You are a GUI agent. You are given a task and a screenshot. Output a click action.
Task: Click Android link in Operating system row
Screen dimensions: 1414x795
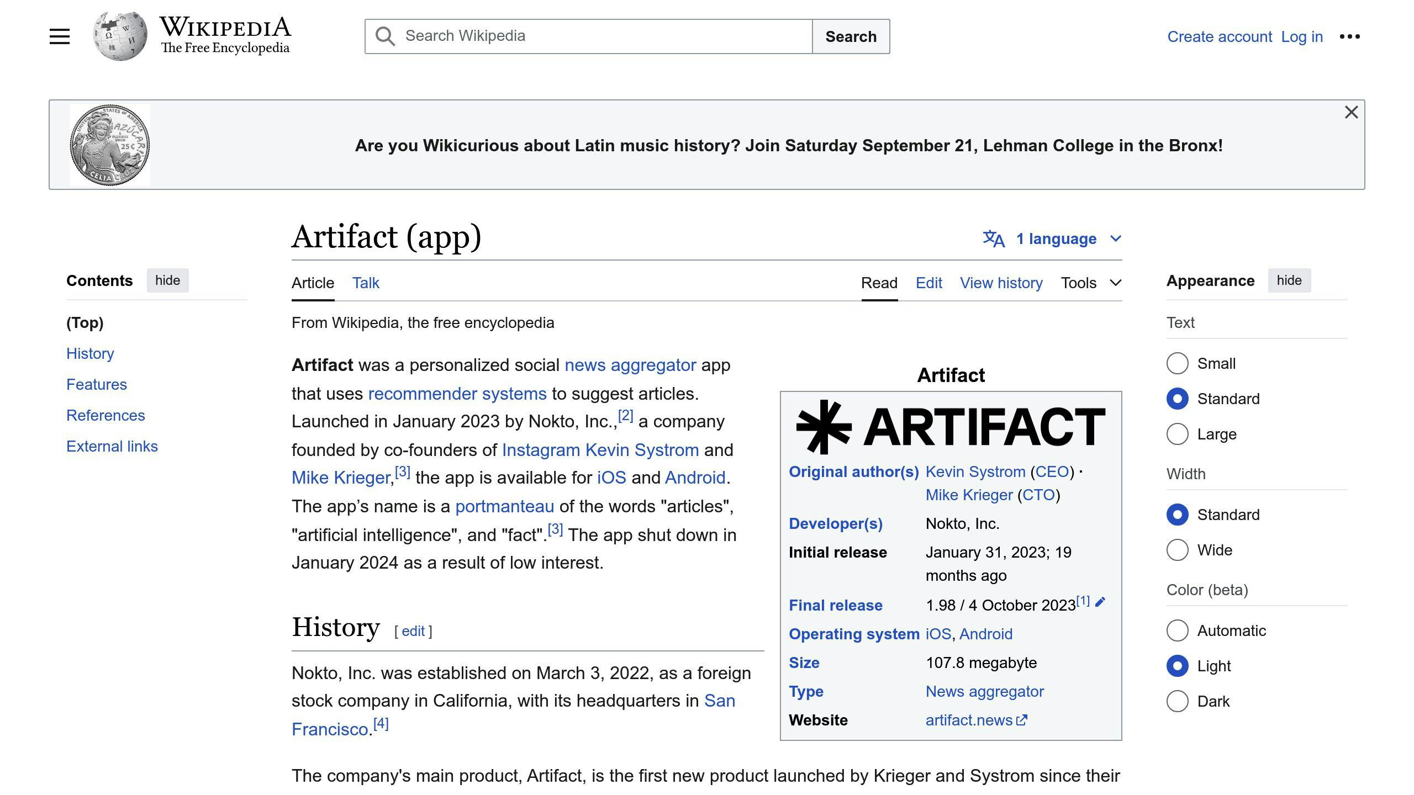point(986,634)
